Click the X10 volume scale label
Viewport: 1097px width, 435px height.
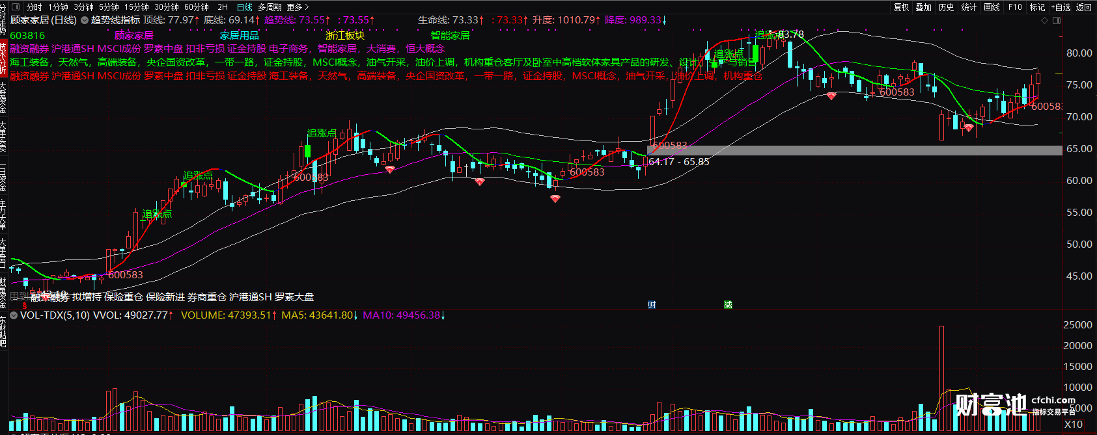(1074, 425)
